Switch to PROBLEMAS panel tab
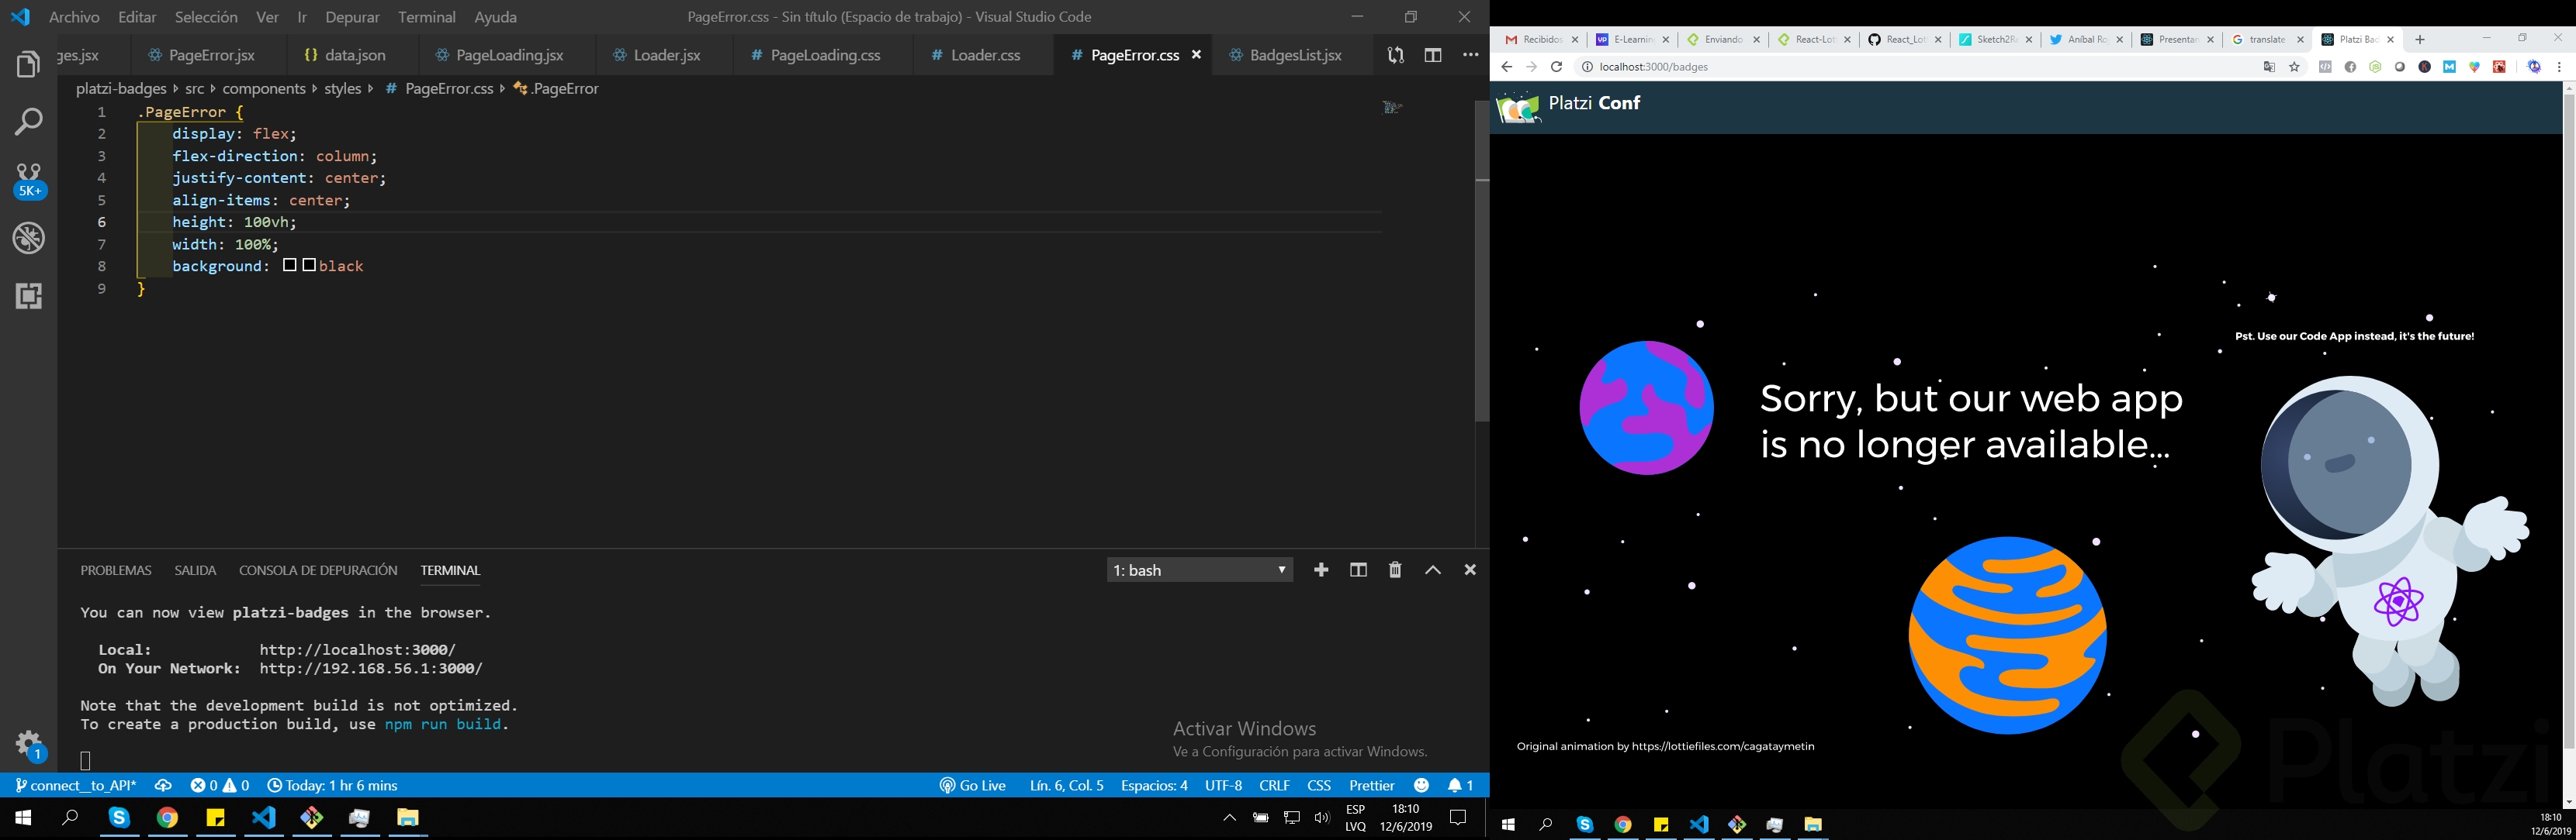 tap(116, 570)
